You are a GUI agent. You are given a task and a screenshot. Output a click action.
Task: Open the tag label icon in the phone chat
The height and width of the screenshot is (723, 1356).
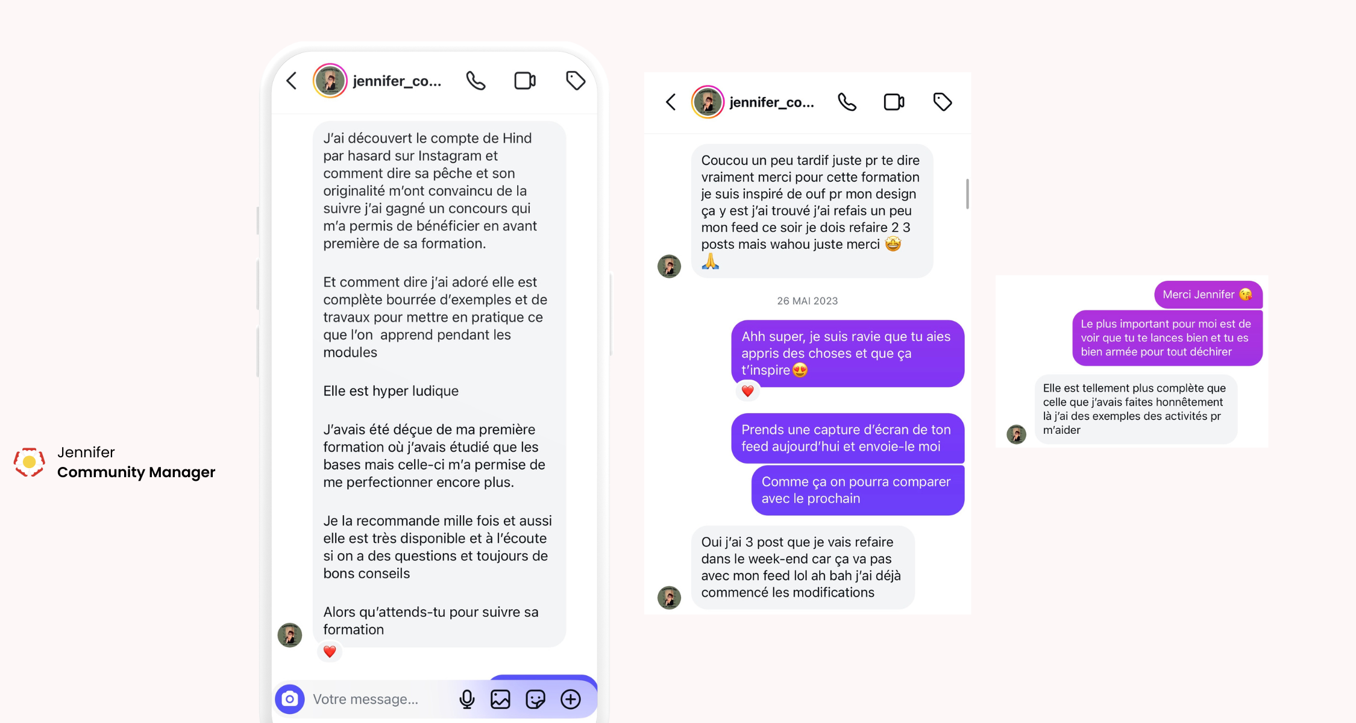point(576,81)
